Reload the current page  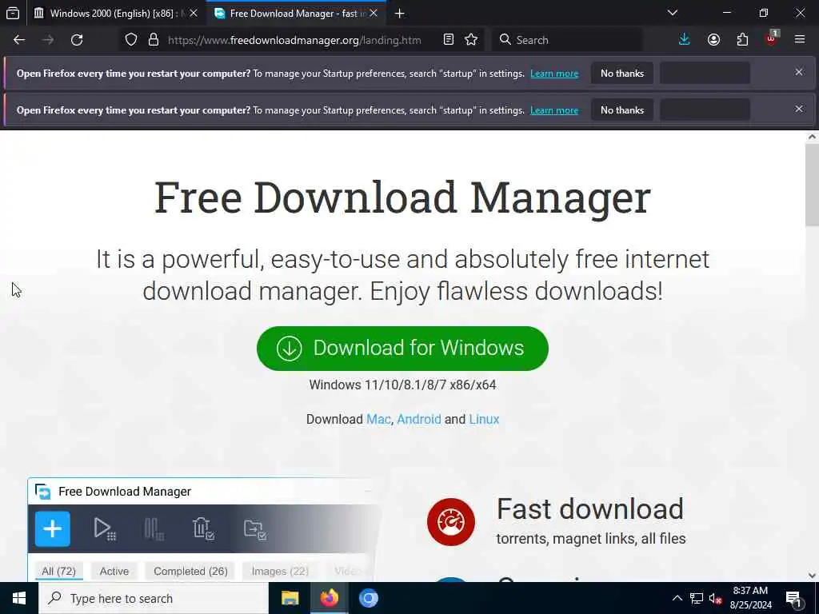point(77,40)
